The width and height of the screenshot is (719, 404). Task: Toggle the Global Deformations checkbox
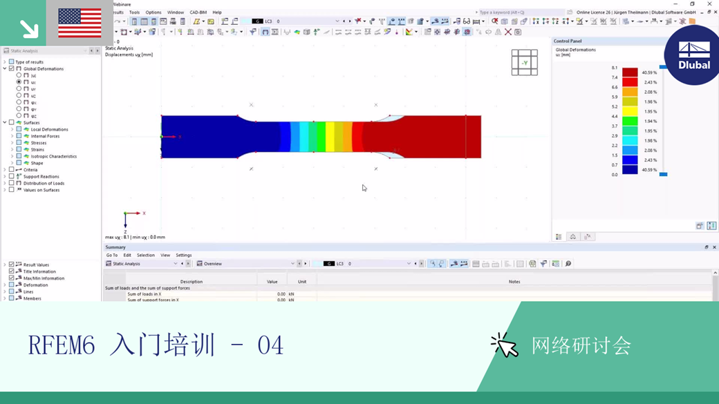pos(12,68)
